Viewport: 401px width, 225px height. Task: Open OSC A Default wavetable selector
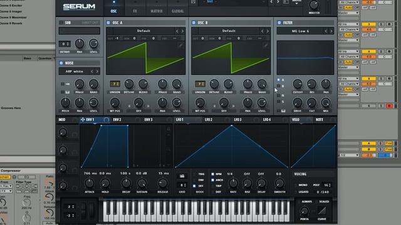click(x=143, y=31)
